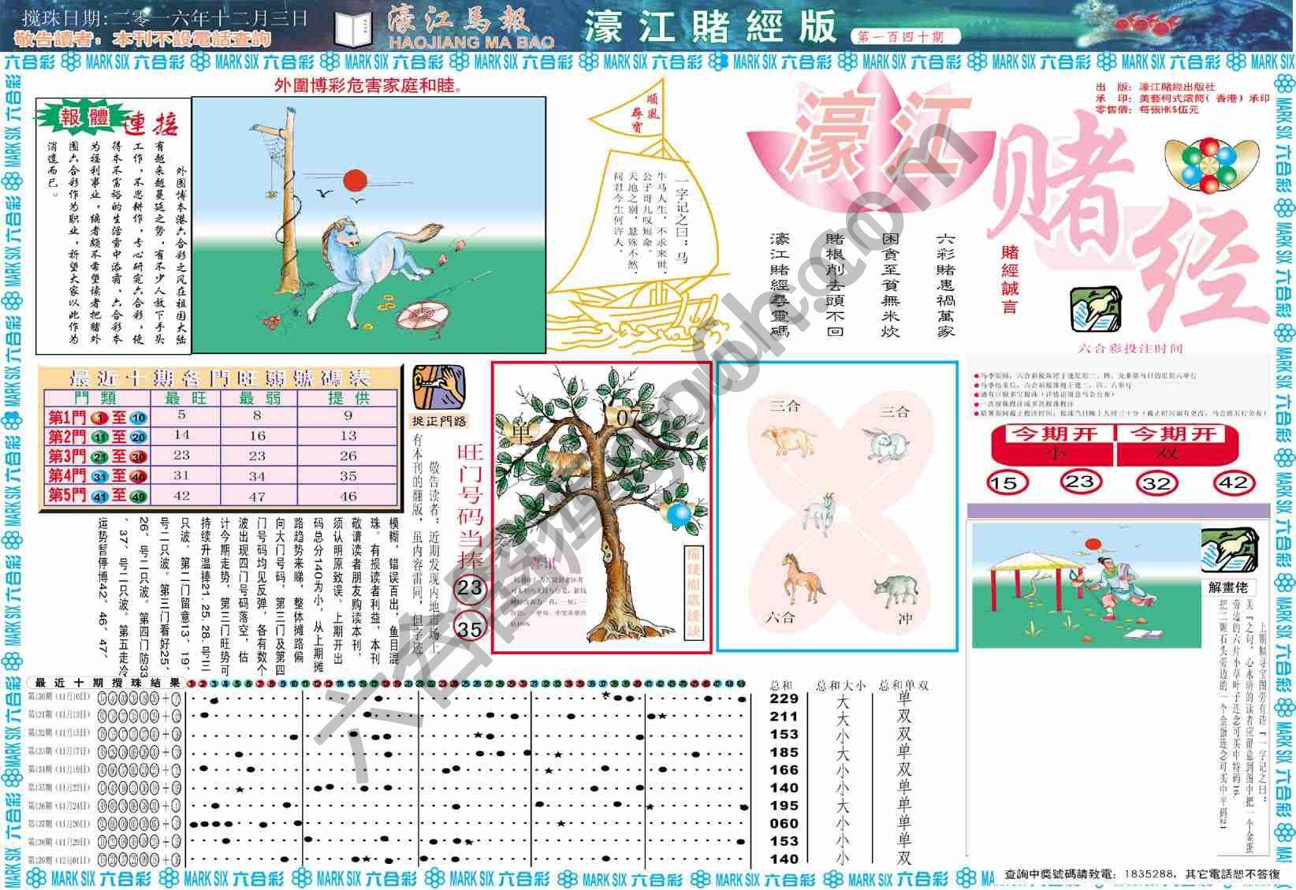Click circled number 35 under 旺门号码当捧
The height and width of the screenshot is (890, 1296).
point(470,627)
